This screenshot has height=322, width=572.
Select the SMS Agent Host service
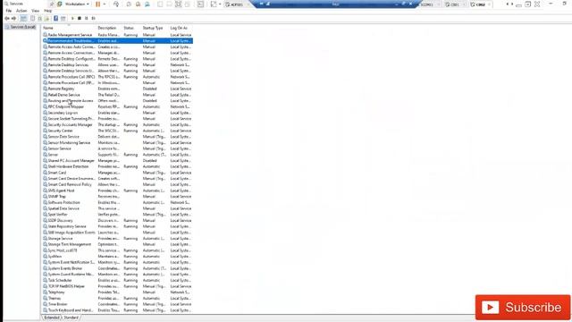(117, 191)
